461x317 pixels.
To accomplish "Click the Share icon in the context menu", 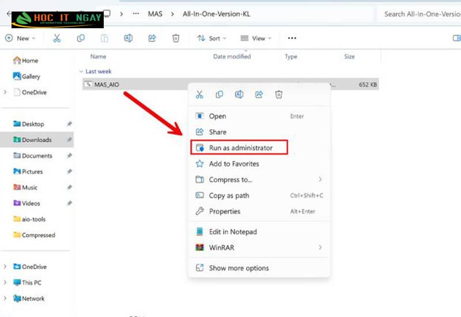I will coord(259,95).
